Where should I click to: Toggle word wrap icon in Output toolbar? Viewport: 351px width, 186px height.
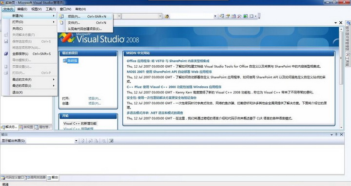(x=111, y=141)
